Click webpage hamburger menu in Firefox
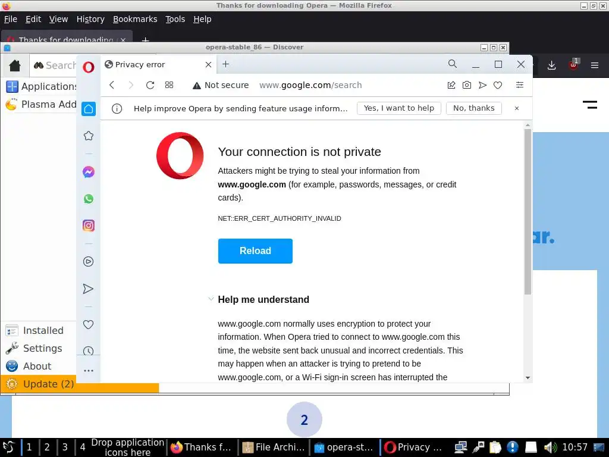The width and height of the screenshot is (609, 457). (x=589, y=105)
